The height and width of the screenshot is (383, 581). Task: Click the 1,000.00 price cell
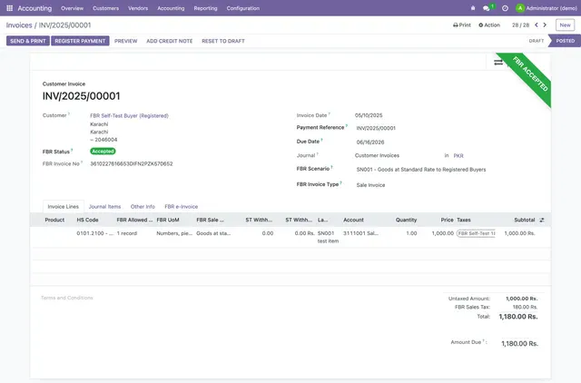443,233
